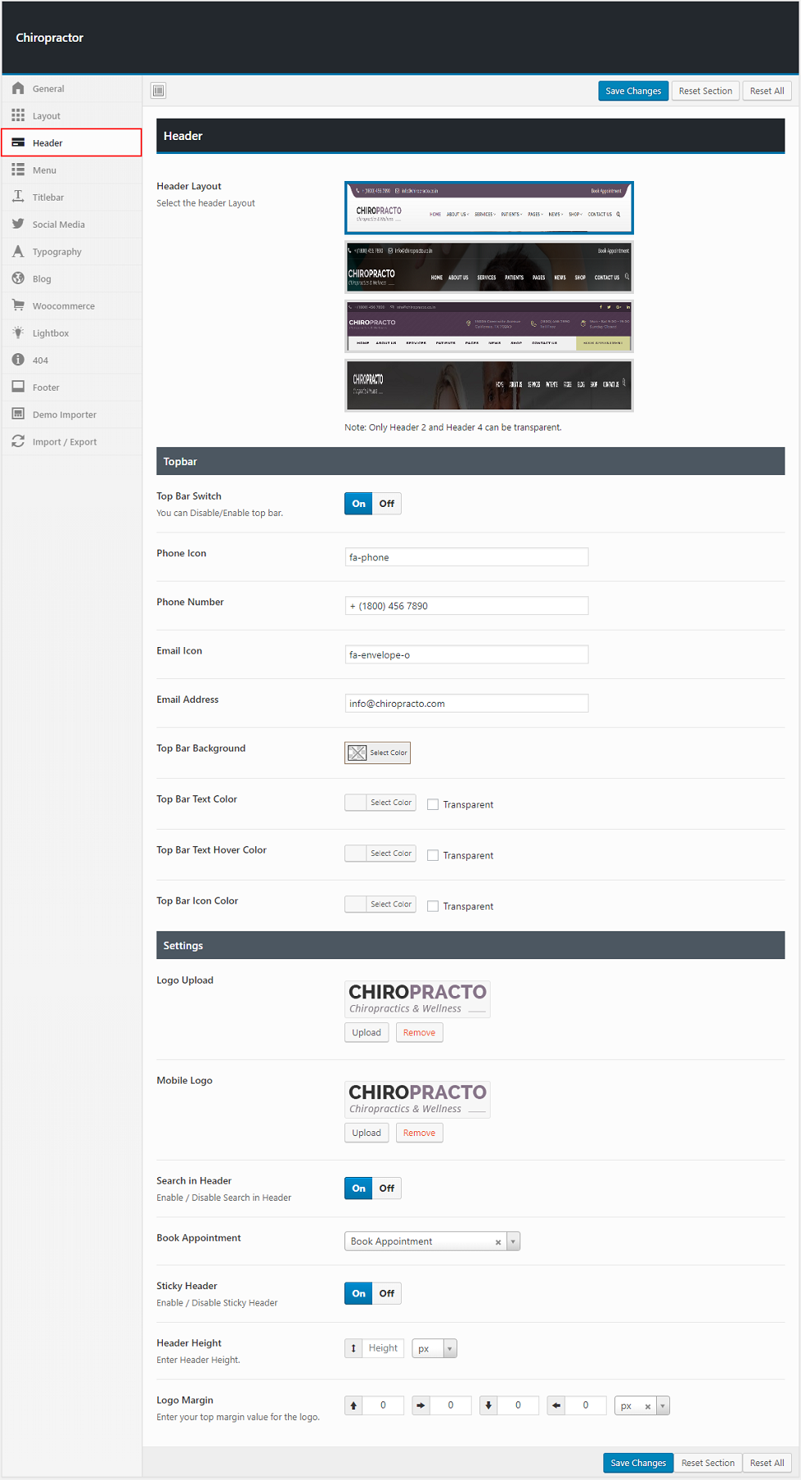
Task: Click the top Save Changes button
Action: click(x=632, y=91)
